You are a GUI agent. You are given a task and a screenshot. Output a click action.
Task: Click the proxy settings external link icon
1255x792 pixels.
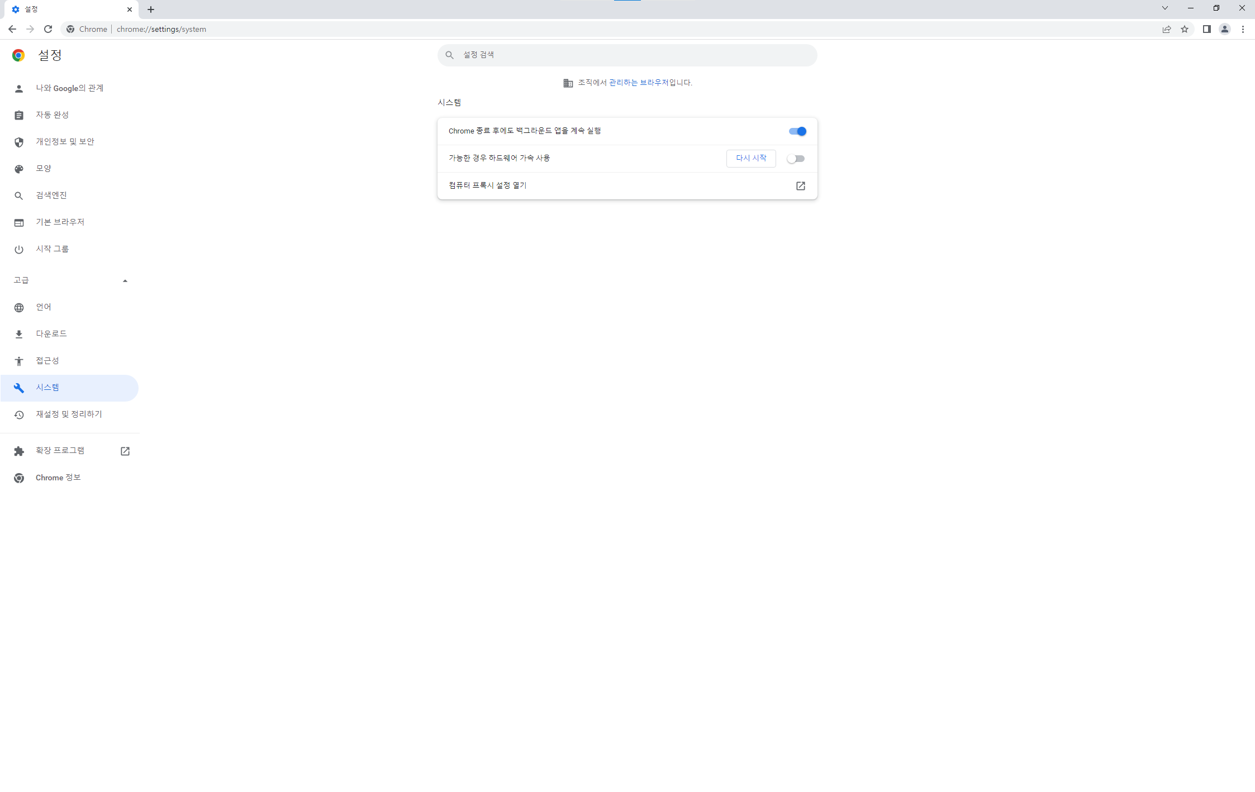click(x=800, y=185)
